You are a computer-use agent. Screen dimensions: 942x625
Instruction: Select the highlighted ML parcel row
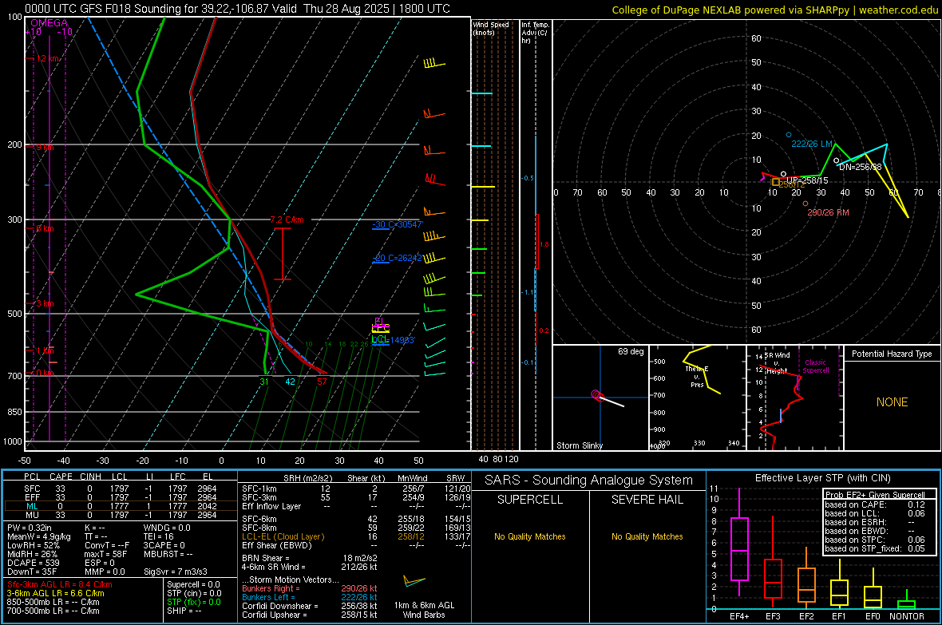click(121, 506)
